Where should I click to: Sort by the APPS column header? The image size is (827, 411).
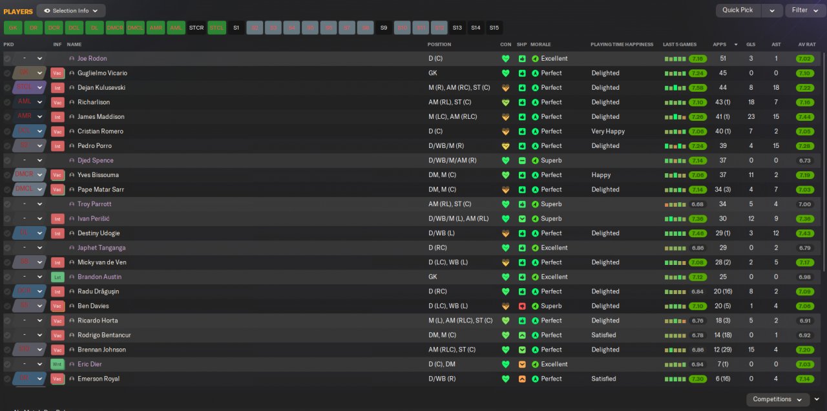pos(719,45)
